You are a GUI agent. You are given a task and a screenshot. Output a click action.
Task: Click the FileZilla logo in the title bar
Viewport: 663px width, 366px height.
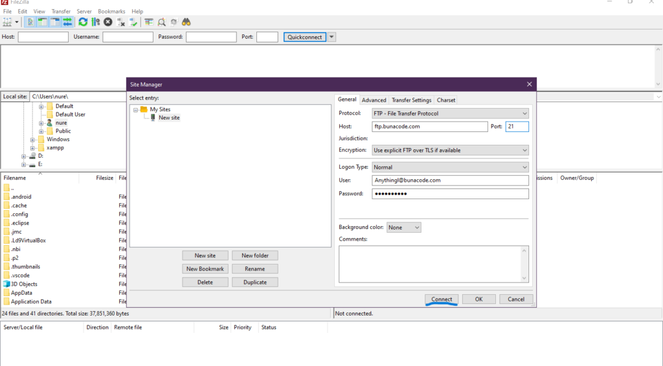pos(5,2)
